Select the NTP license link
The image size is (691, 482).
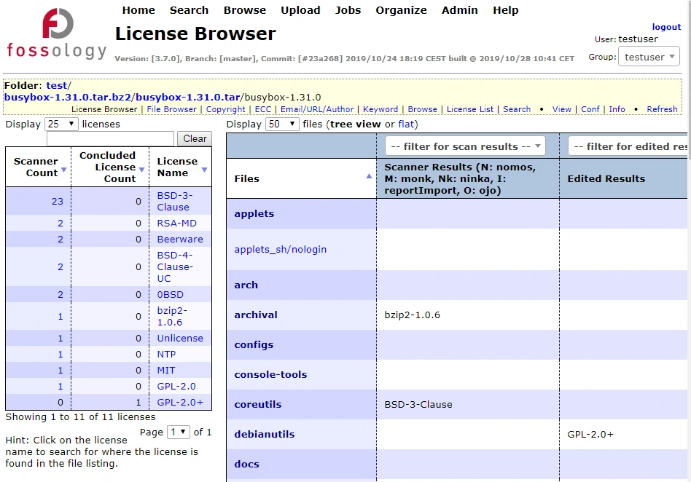[166, 355]
